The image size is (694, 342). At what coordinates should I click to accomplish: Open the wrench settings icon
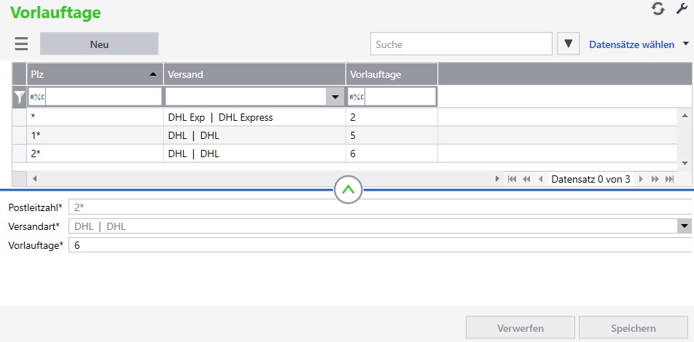click(682, 9)
